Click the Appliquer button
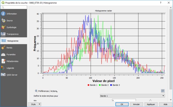The height and width of the screenshot is (107, 173). [151, 104]
